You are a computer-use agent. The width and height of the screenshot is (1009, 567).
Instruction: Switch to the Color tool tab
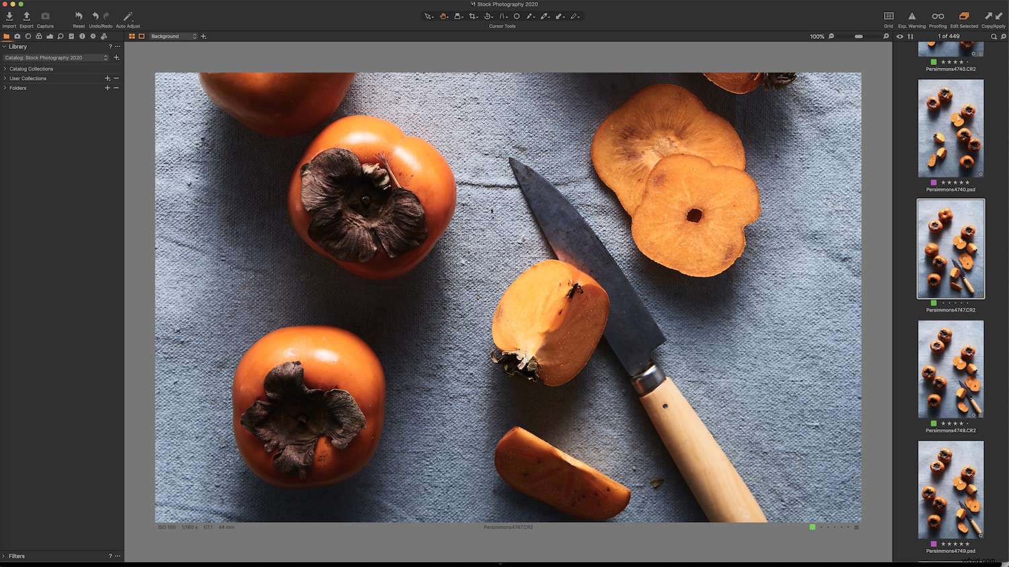[38, 36]
